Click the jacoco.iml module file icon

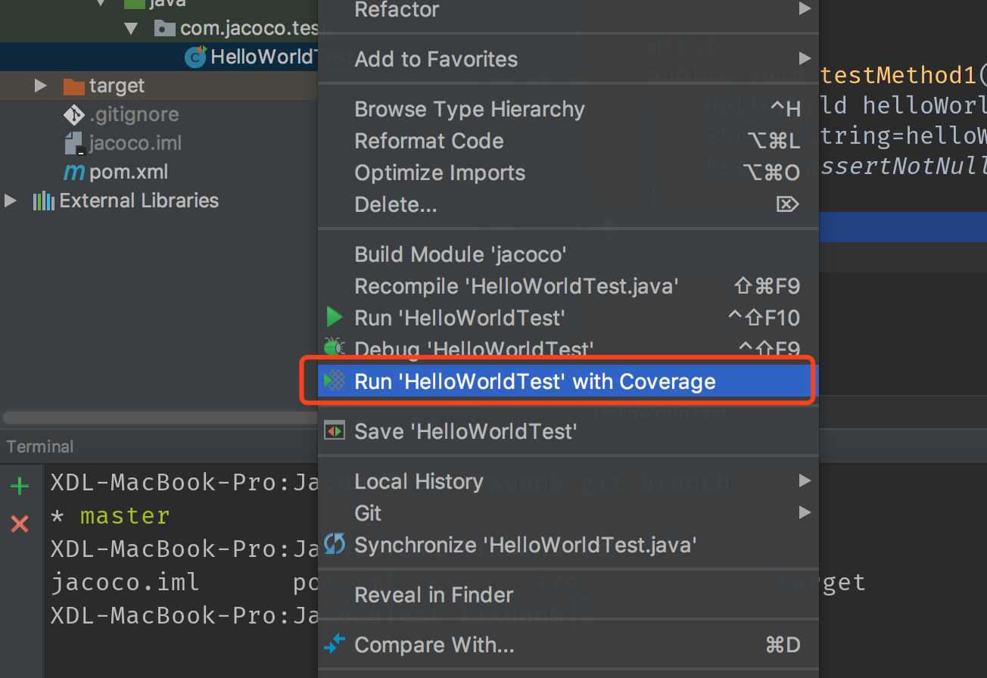tap(73, 143)
